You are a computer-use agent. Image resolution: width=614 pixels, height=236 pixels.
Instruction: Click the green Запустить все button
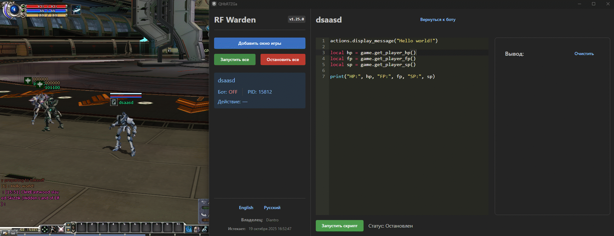click(x=235, y=59)
